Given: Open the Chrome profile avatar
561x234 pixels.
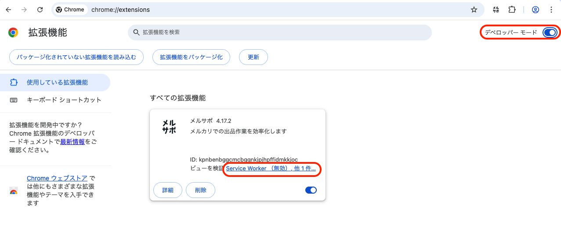Looking at the screenshot, I should pyautogui.click(x=535, y=10).
